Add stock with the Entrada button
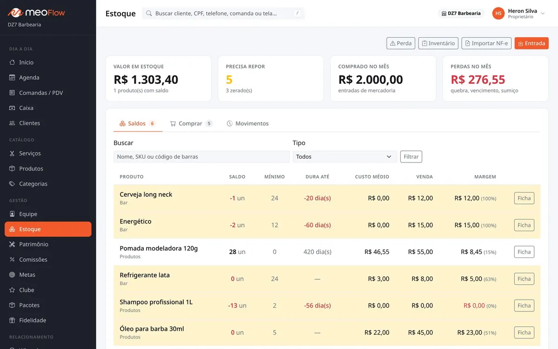Image resolution: width=558 pixels, height=349 pixels. click(x=531, y=43)
